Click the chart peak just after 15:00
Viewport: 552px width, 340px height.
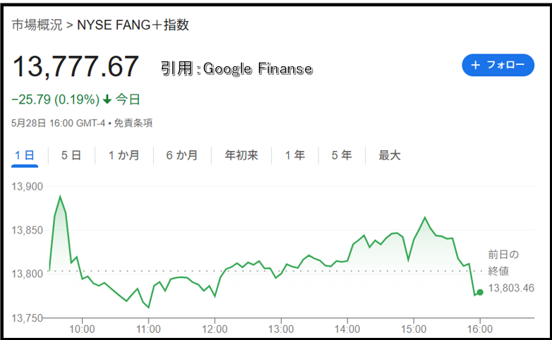tap(425, 217)
